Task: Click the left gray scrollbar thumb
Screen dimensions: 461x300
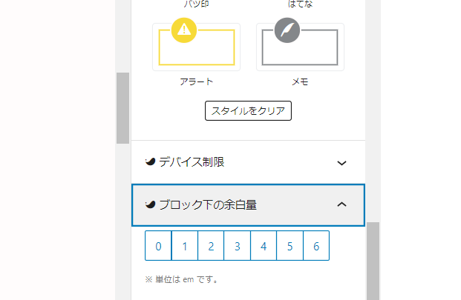Action: [x=123, y=108]
